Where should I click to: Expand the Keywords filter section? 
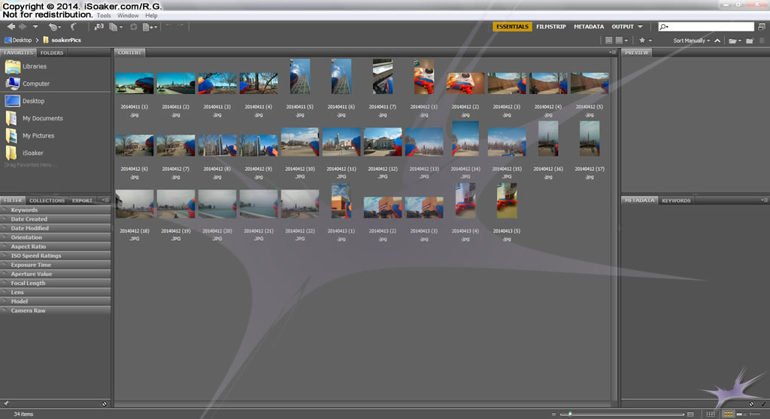[56, 210]
